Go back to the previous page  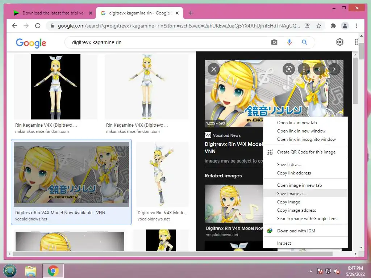click(x=14, y=26)
